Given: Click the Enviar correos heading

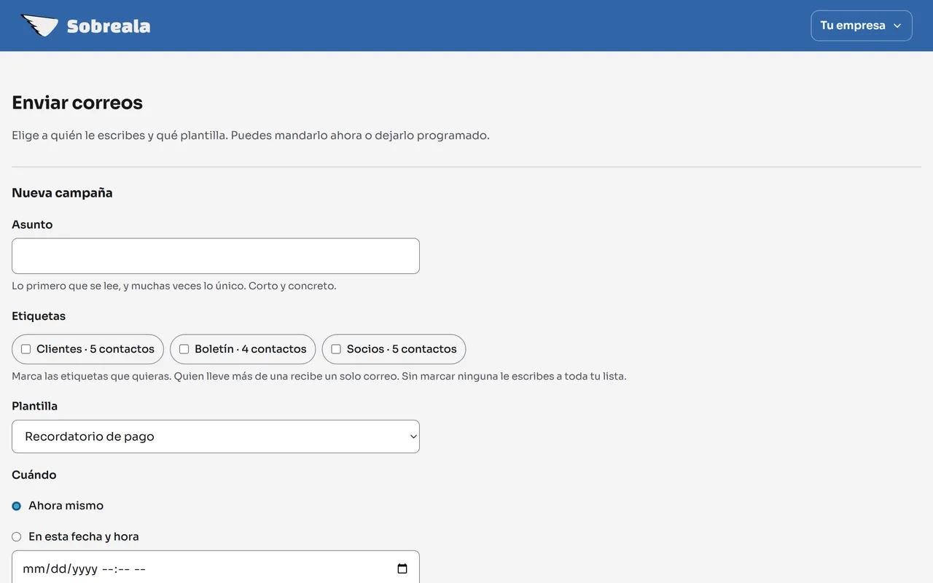Looking at the screenshot, I should point(77,103).
